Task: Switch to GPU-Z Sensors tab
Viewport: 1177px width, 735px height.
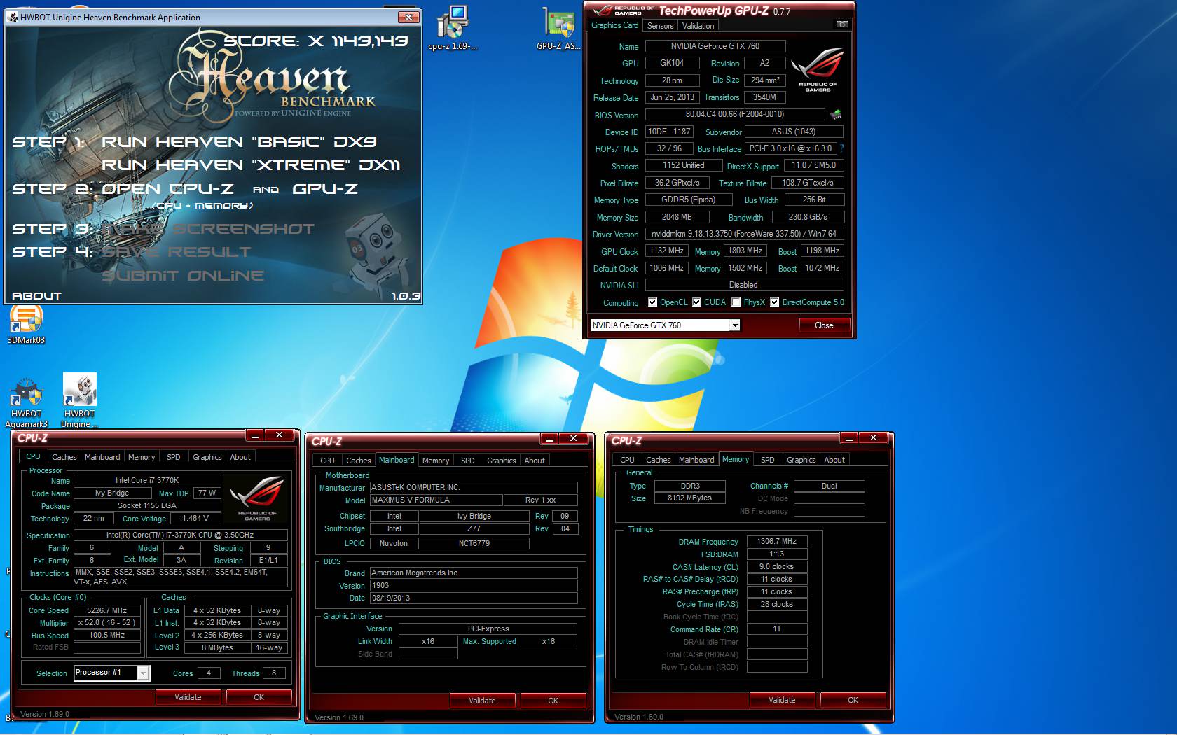Action: (660, 26)
